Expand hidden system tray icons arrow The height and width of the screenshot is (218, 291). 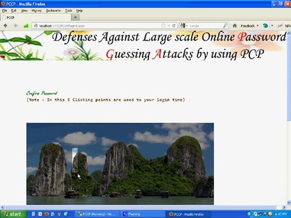coord(249,214)
